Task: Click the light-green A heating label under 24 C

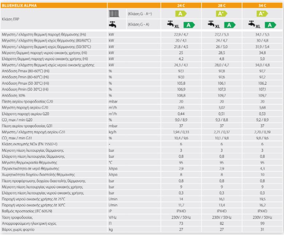Action: [x=181, y=14]
